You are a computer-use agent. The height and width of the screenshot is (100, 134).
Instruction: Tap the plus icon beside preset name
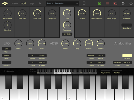(77, 3)
